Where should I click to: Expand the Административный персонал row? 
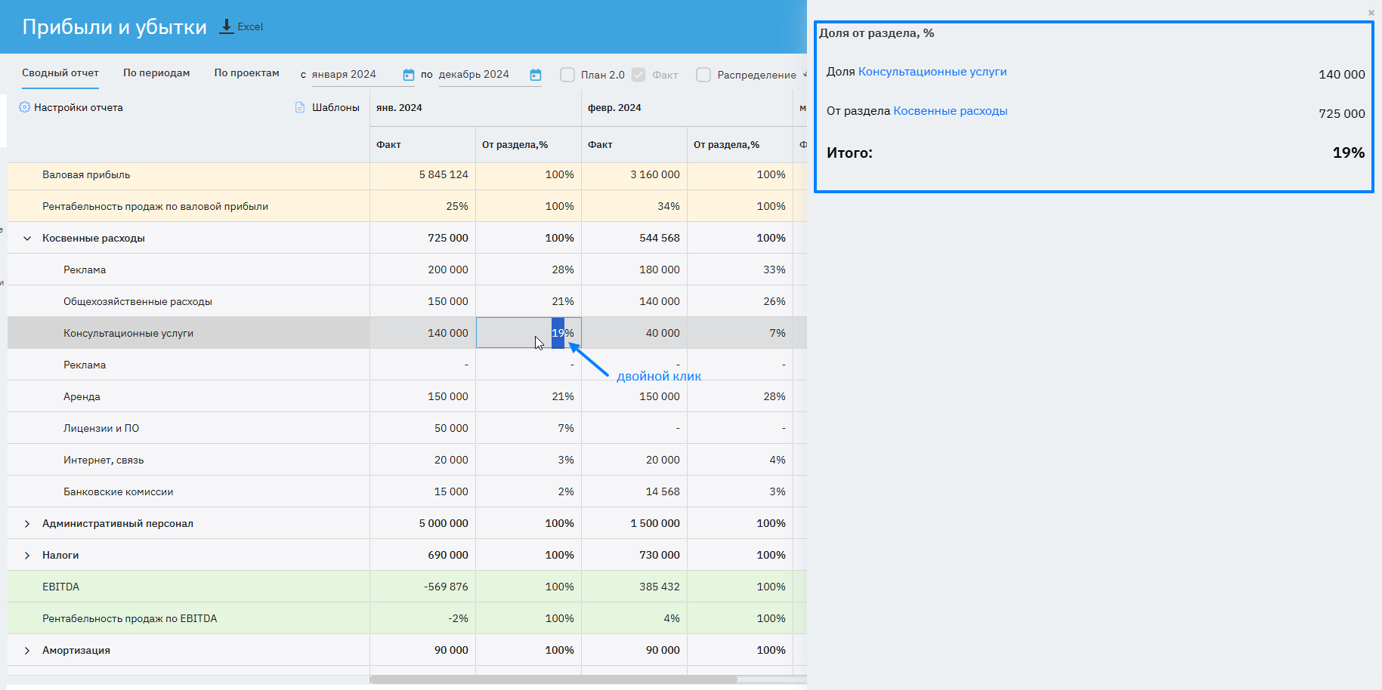tap(27, 524)
